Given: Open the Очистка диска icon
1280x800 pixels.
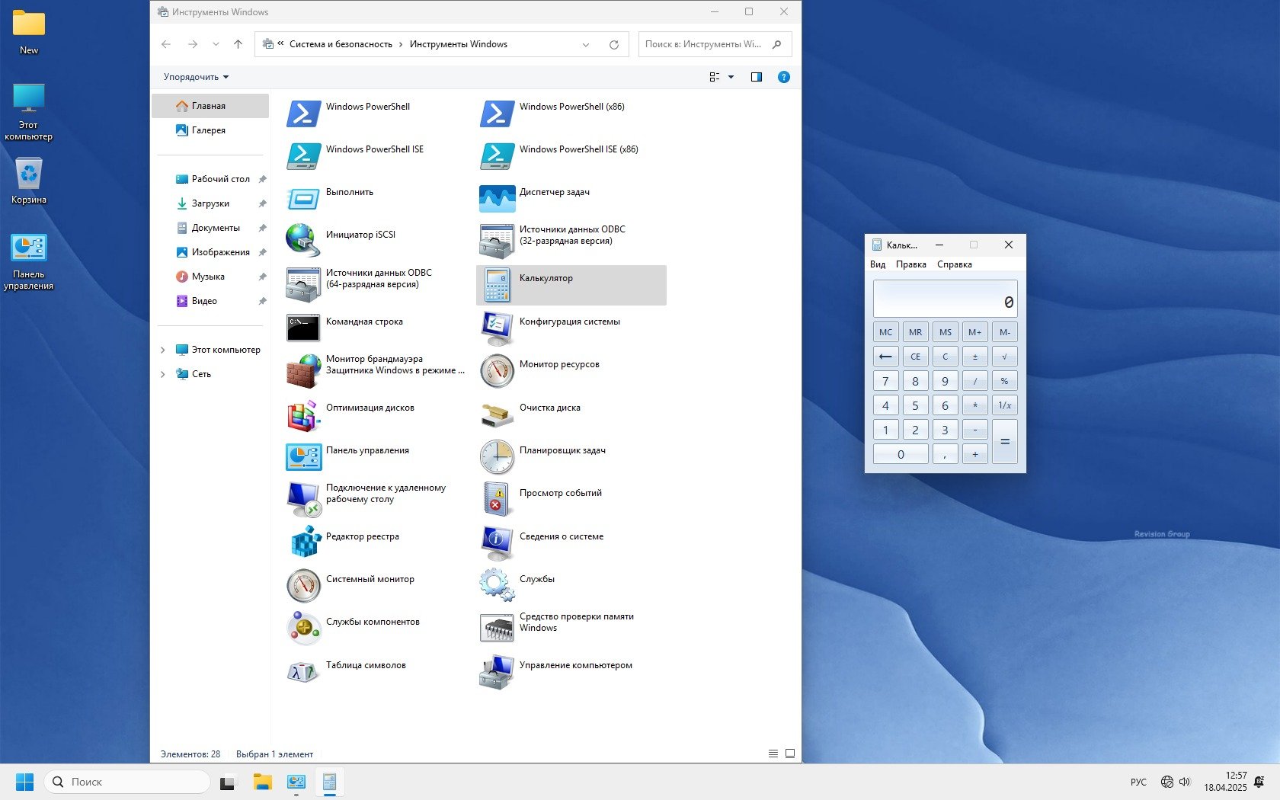Looking at the screenshot, I should click(x=497, y=414).
